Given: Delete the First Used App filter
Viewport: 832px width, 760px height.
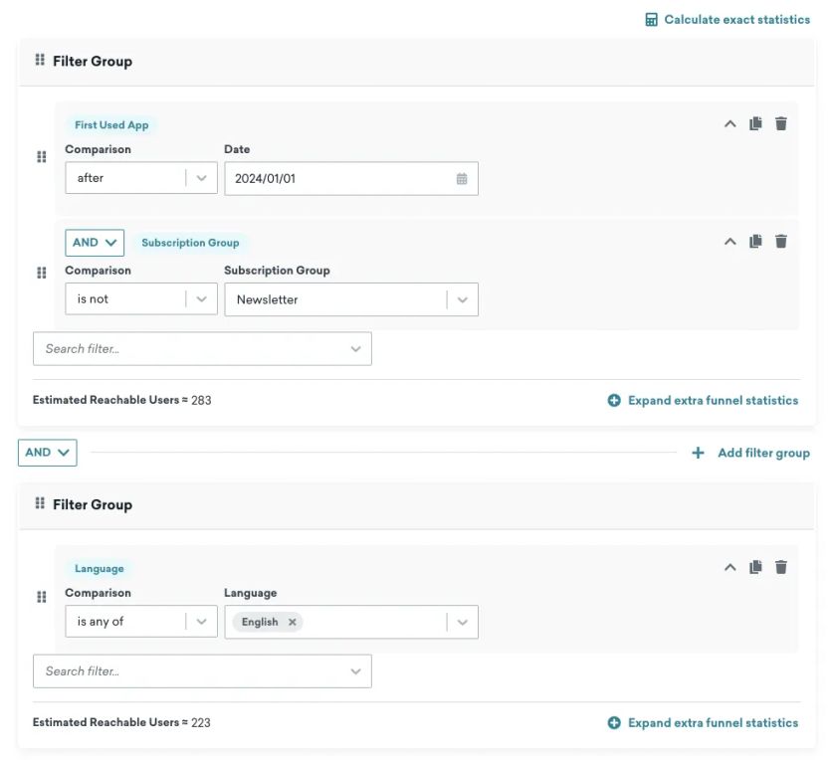Looking at the screenshot, I should point(781,124).
